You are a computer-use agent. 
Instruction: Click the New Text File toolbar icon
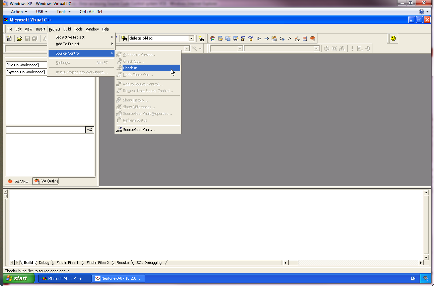click(x=9, y=39)
